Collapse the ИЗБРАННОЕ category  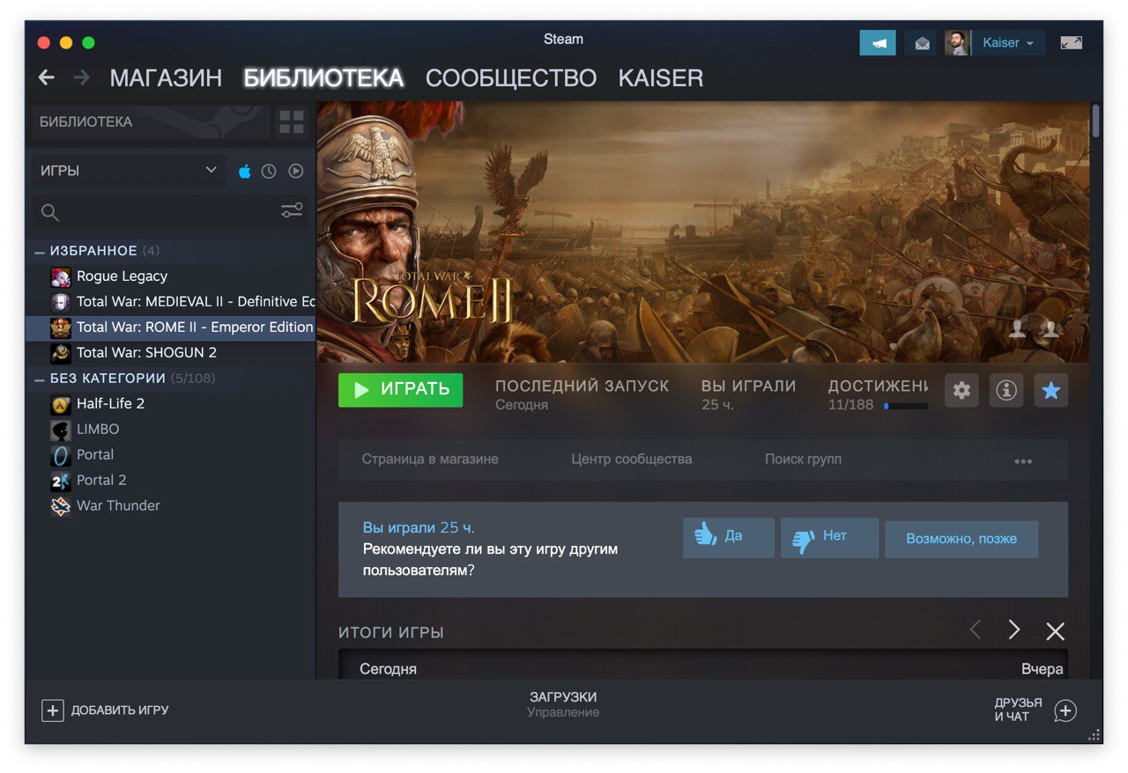click(39, 252)
